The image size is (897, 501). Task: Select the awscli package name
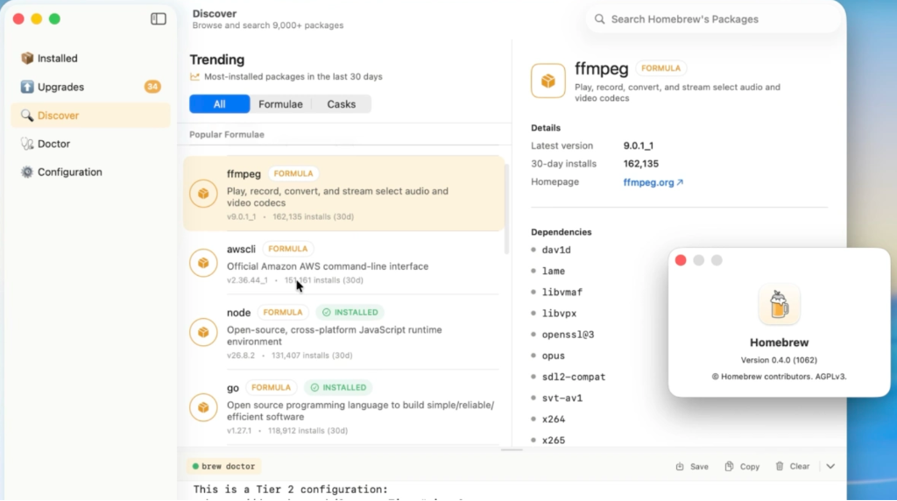[x=242, y=250]
